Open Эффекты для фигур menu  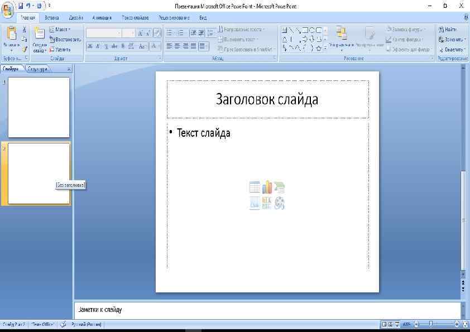(x=409, y=49)
